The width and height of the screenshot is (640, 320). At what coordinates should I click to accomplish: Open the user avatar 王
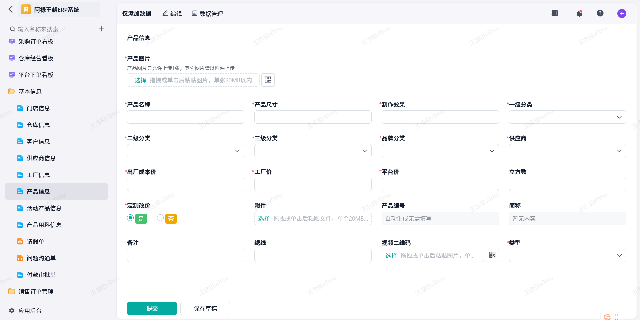pyautogui.click(x=622, y=13)
